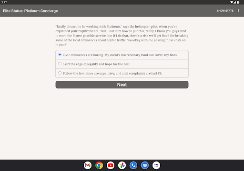This screenshot has width=244, height=171.
Task: Tap the clock showing 2:47
Action: click(4, 2)
